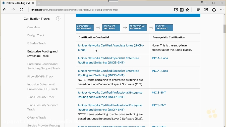Screen dimensions: 226x127
Task: Close the Enterprise Routing browser tab
Action: click(x=33, y=3)
